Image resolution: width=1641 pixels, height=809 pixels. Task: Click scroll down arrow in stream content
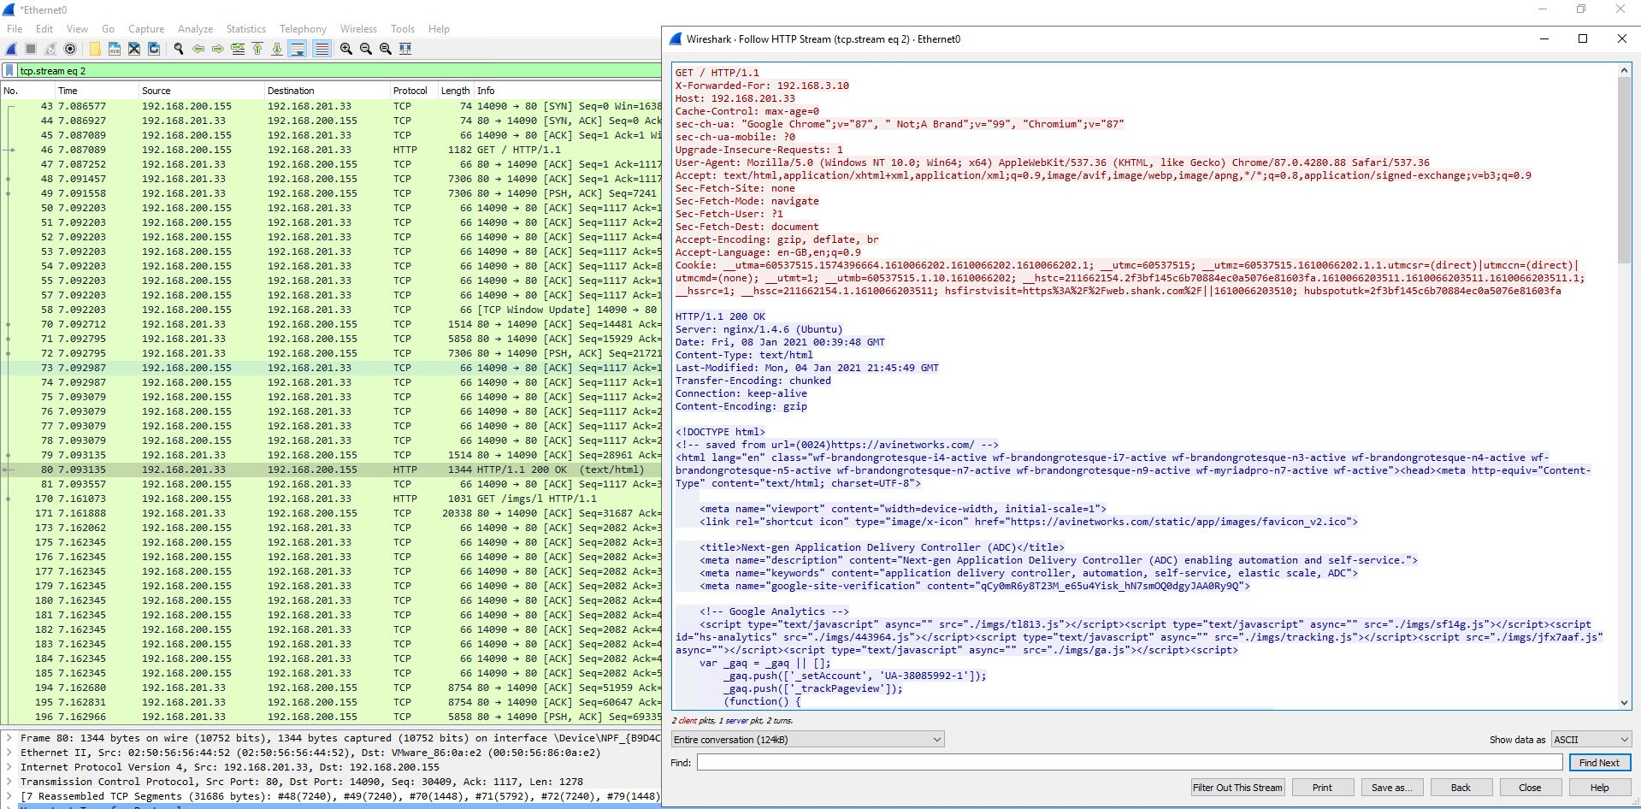click(1624, 703)
